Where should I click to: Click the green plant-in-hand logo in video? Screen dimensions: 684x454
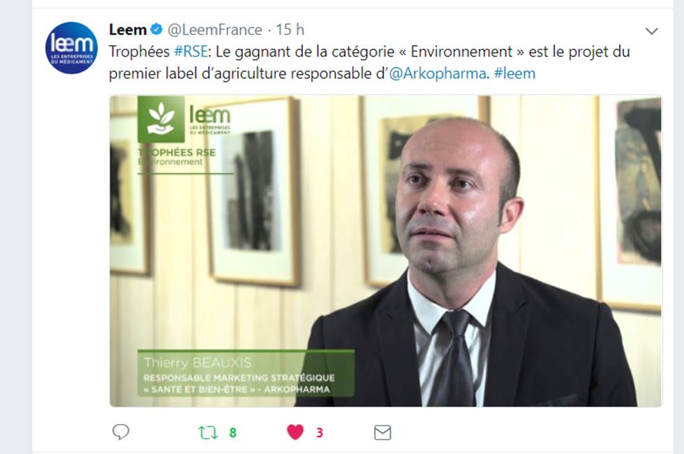coord(161,119)
